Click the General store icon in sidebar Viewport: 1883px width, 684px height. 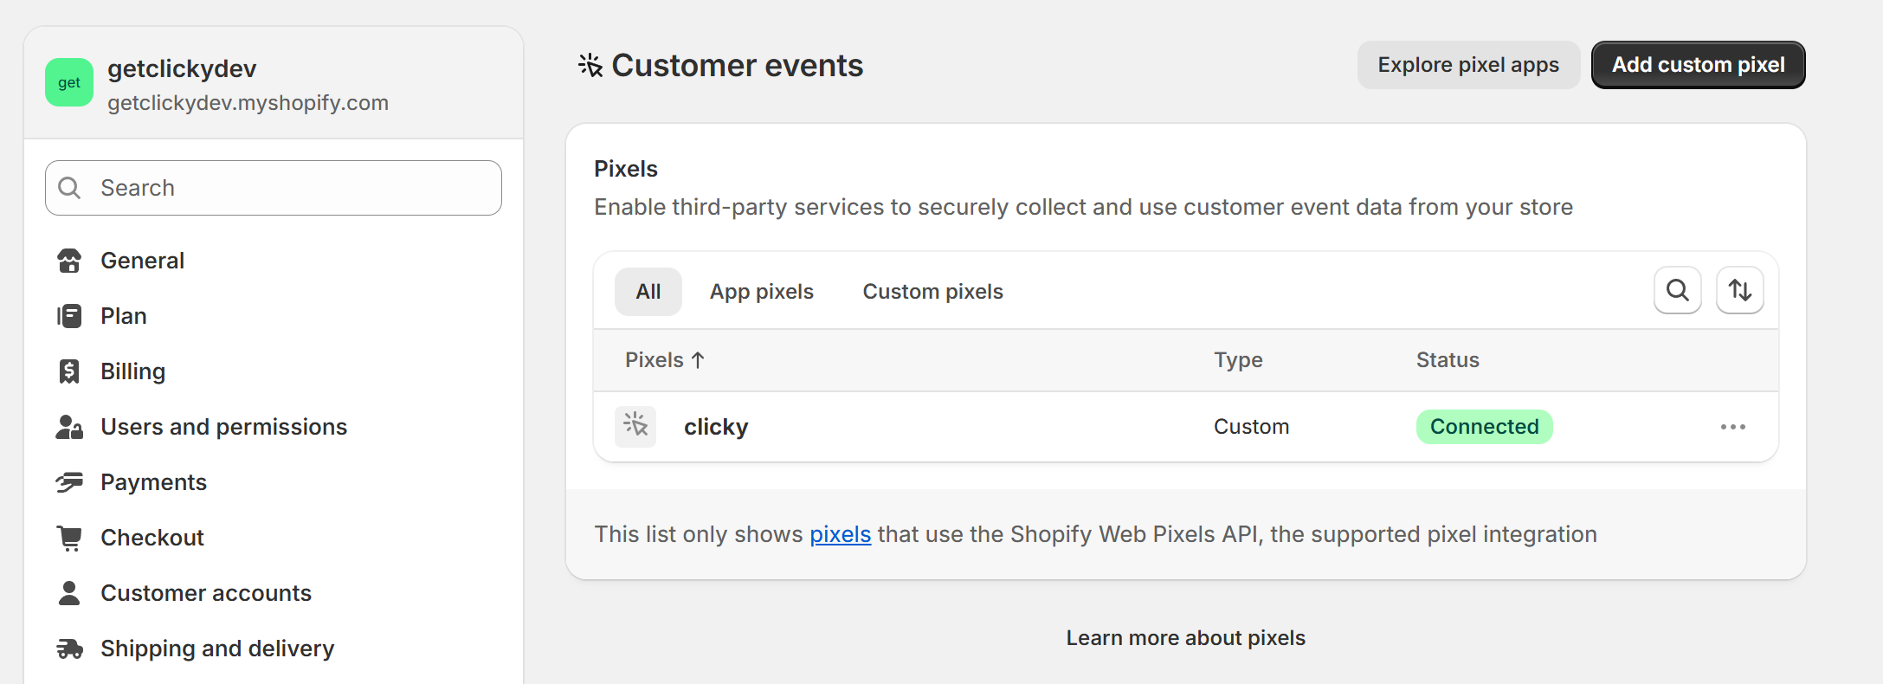click(69, 261)
